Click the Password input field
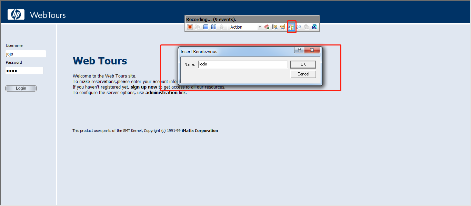 point(24,71)
